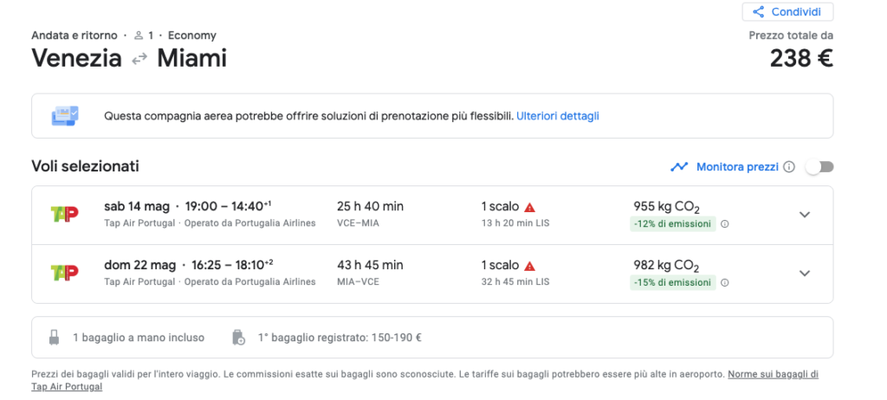Image resolution: width=887 pixels, height=400 pixels.
Task: Click the Monitora prezzi label
Action: pyautogui.click(x=737, y=167)
